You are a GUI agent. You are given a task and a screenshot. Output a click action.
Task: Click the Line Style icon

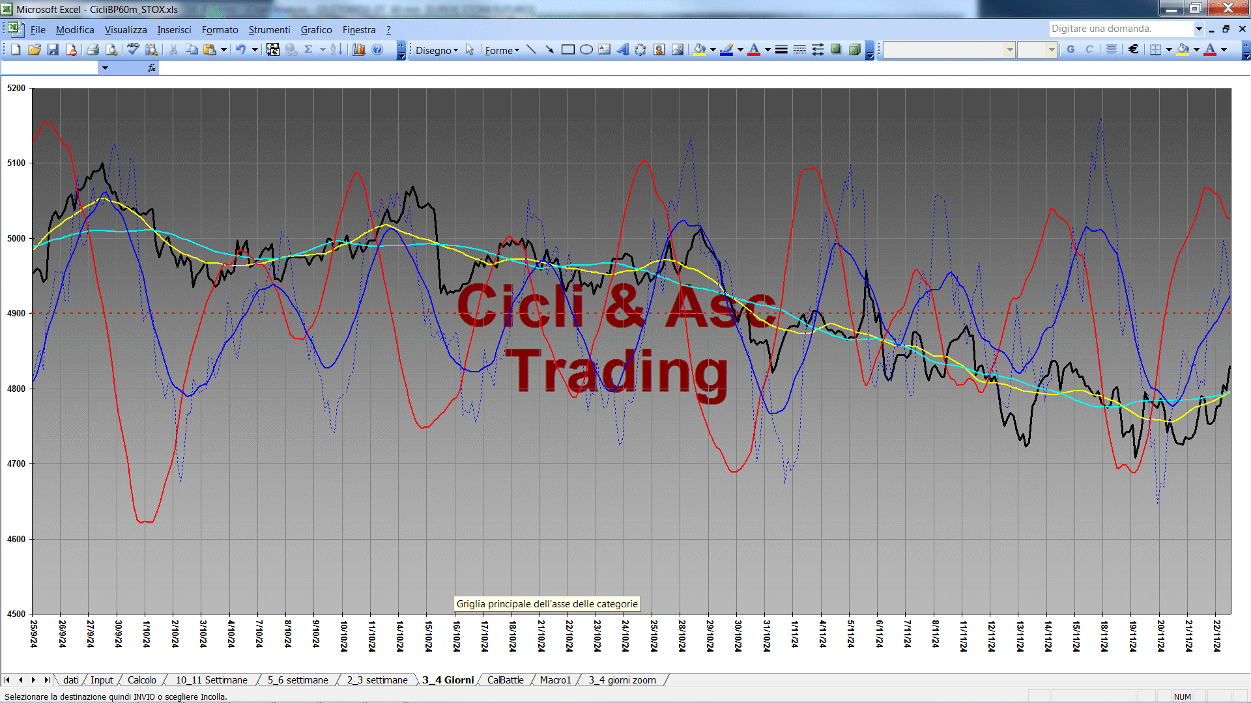(x=781, y=49)
